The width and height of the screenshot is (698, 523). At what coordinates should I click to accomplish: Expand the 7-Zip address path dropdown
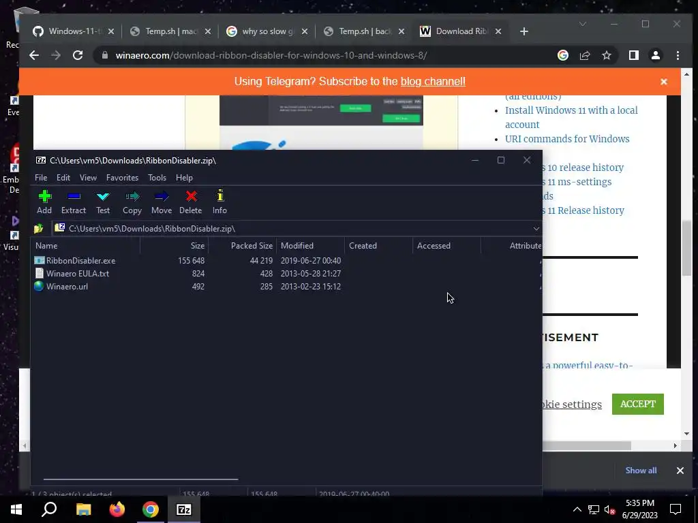point(536,229)
